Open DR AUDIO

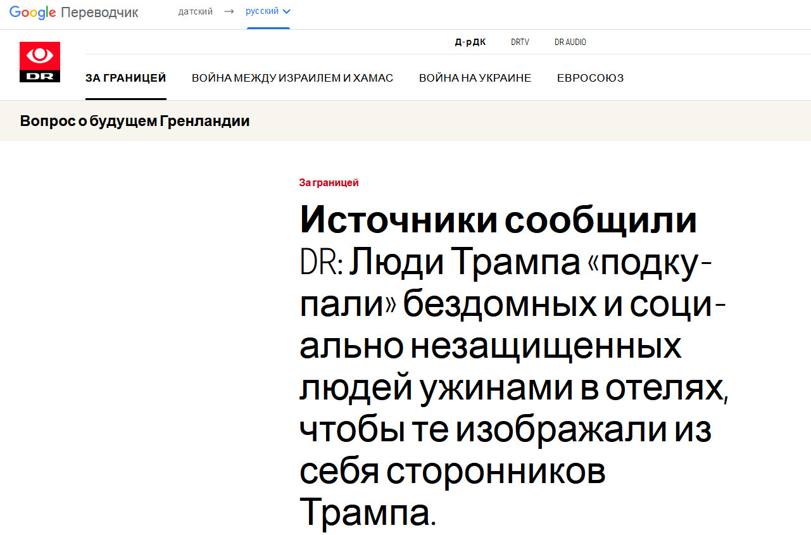tap(570, 42)
